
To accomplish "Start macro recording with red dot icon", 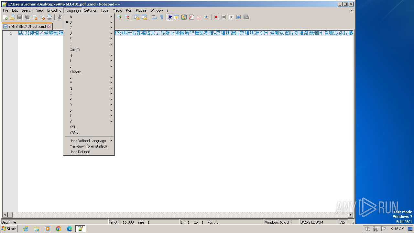I will coord(216,17).
